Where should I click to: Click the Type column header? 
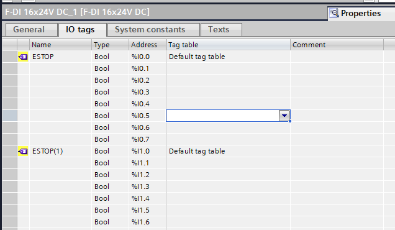point(111,45)
